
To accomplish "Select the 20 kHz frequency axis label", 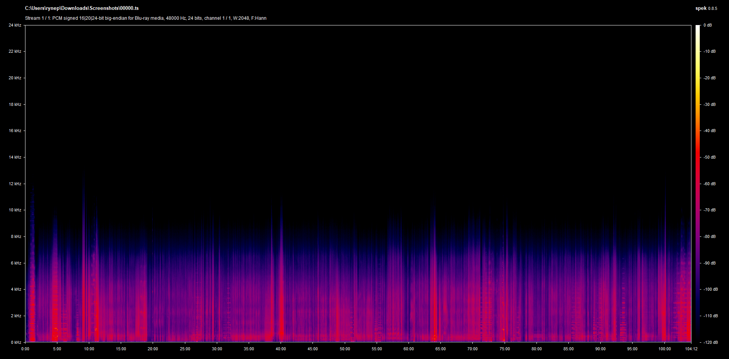I will pos(15,78).
